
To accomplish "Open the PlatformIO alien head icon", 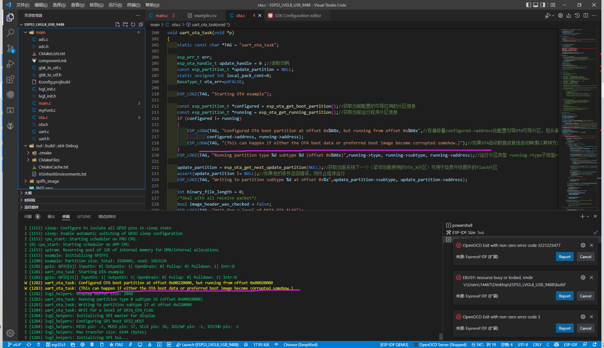I will (10, 125).
